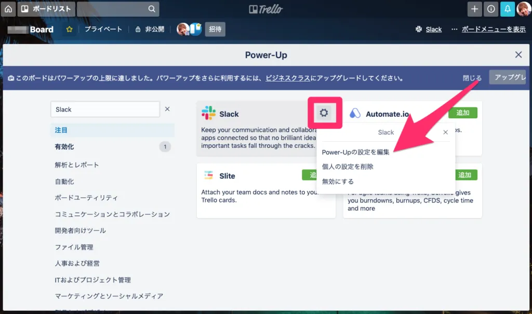The image size is (532, 314).
Task: Select 開発者向けツール category
Action: click(81, 230)
